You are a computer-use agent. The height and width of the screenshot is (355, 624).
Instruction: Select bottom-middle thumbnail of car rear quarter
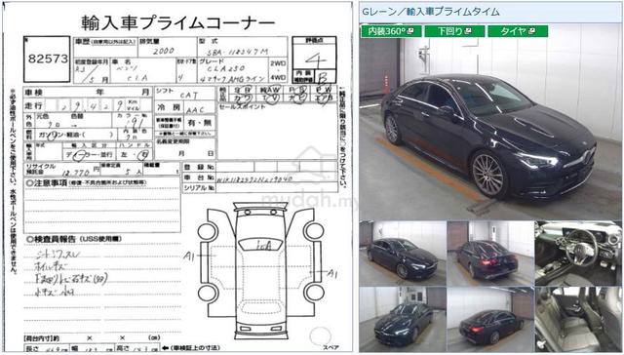[x=490, y=319]
